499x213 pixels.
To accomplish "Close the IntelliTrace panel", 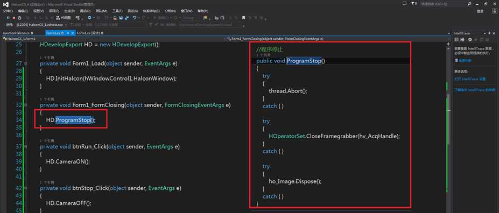I will [x=494, y=33].
